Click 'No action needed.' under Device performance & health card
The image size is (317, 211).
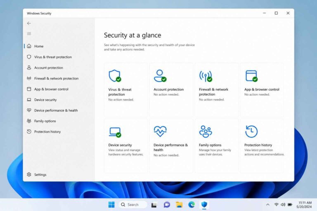tap(166, 155)
